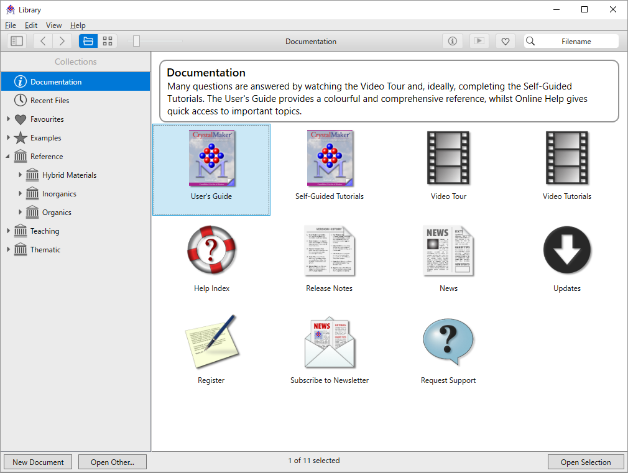Image resolution: width=628 pixels, height=473 pixels.
Task: Select the Release Notes document icon
Action: click(x=329, y=250)
